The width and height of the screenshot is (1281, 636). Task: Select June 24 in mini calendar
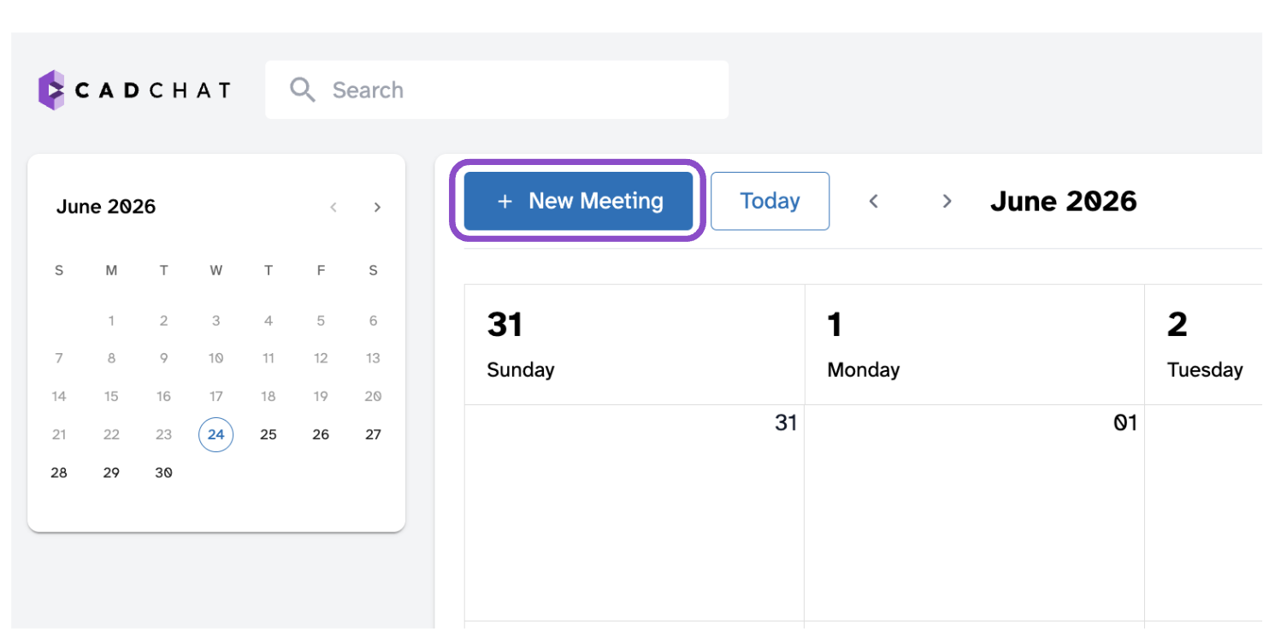215,434
